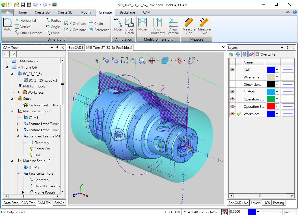The image size is (298, 215).
Task: Select the Measure Two tool
Action: point(204,25)
